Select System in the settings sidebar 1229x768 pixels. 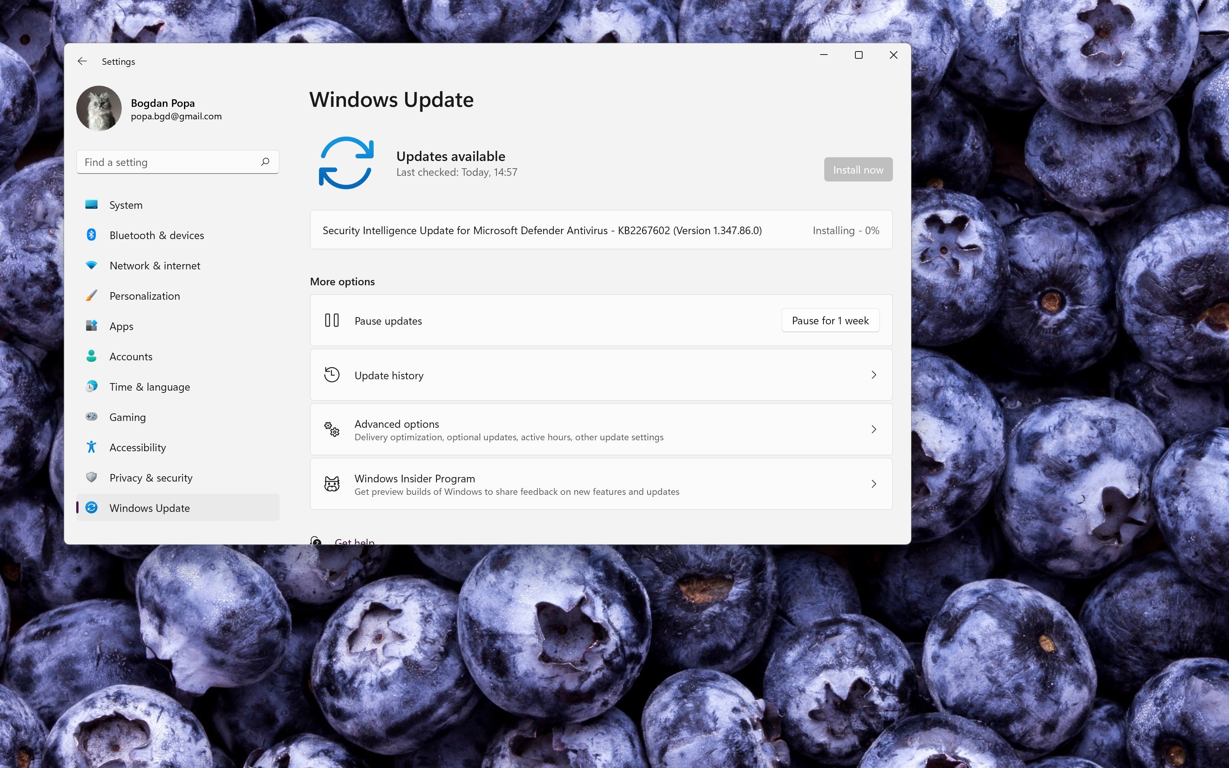tap(125, 204)
